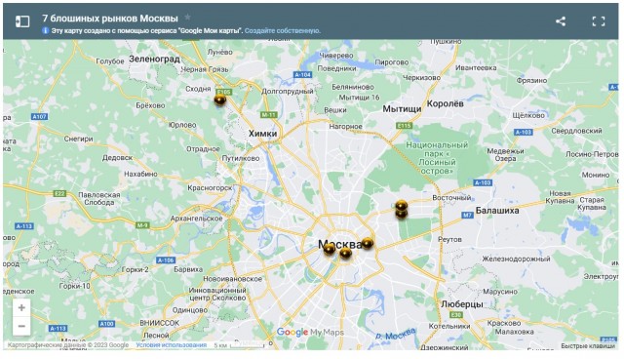Image resolution: width=624 pixels, height=359 pixels.
Task: View the map in fullscreen mode
Action: [598, 21]
